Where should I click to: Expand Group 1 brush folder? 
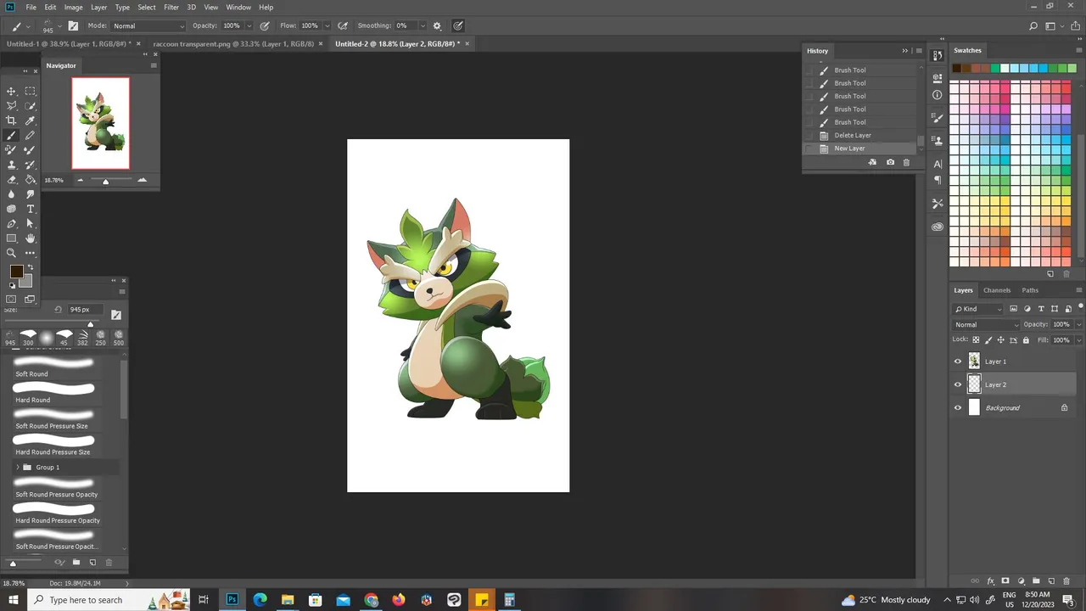[18, 468]
